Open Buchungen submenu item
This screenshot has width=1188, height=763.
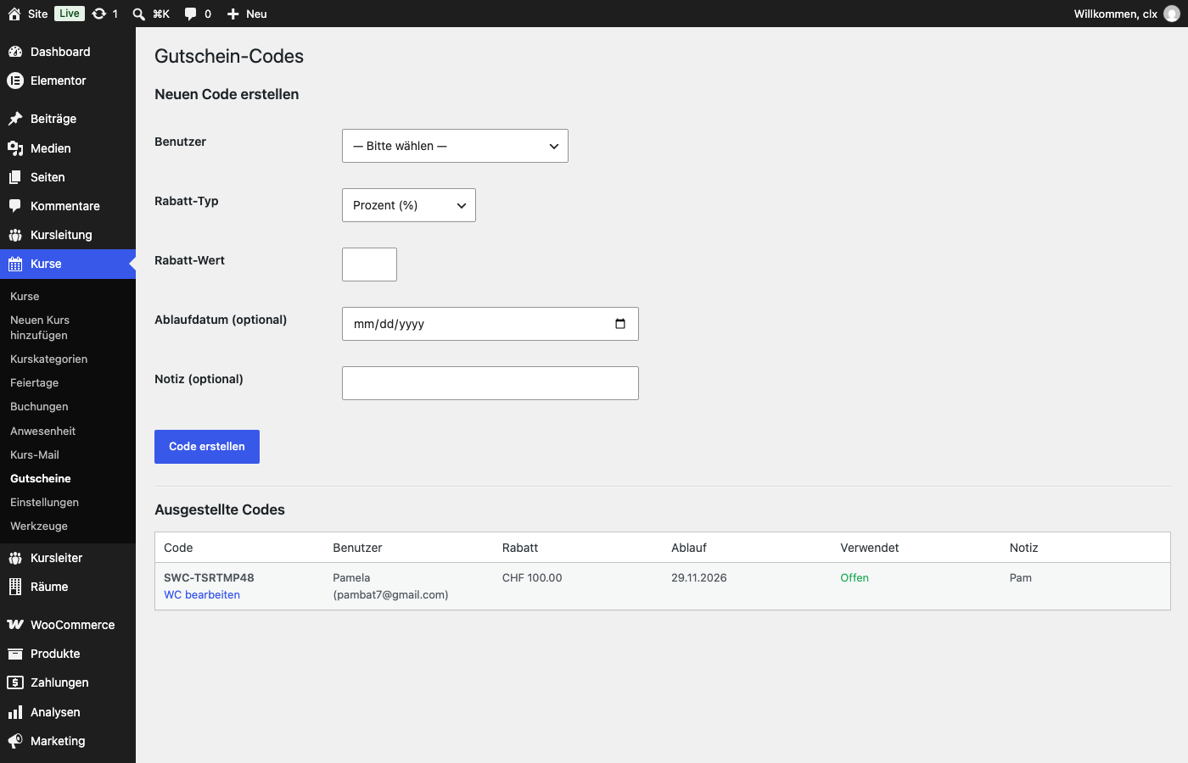(39, 407)
